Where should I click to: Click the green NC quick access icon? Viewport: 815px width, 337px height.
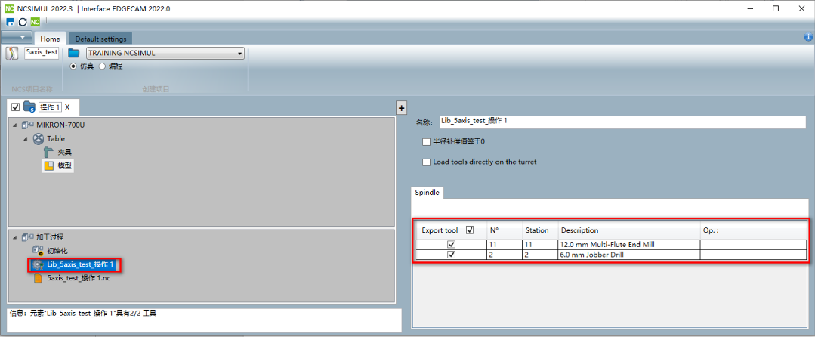[x=36, y=22]
